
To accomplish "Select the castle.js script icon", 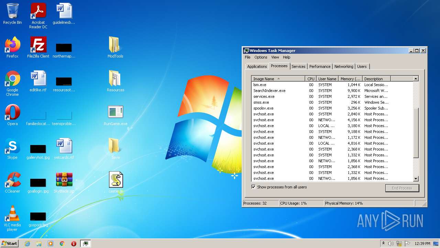I will [115, 183].
